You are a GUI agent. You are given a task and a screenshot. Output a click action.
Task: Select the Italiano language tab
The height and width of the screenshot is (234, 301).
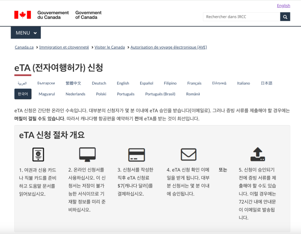pyautogui.click(x=243, y=83)
